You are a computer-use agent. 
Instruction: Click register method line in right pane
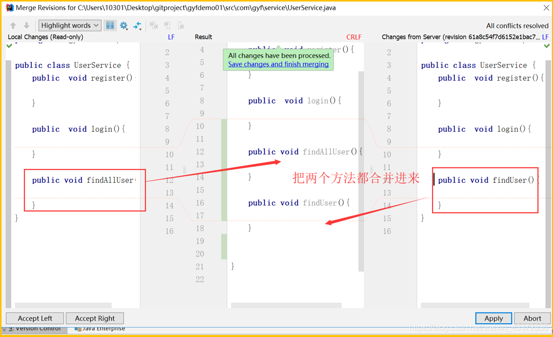click(x=491, y=78)
